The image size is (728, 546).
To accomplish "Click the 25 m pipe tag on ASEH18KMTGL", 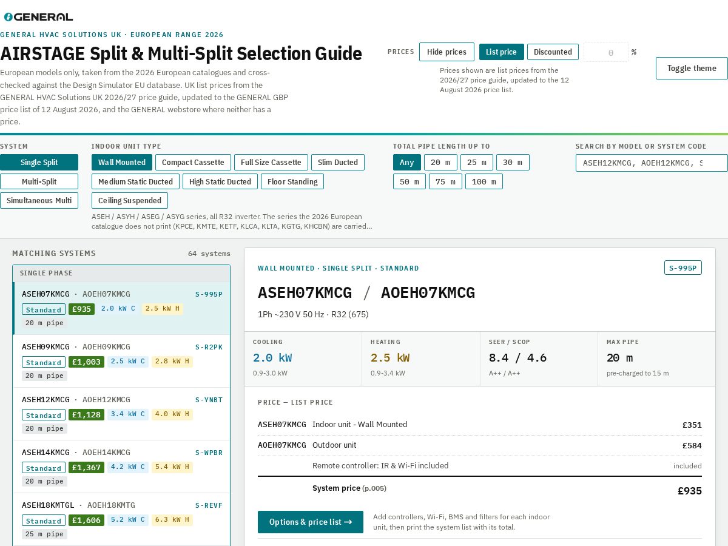I will point(44,534).
